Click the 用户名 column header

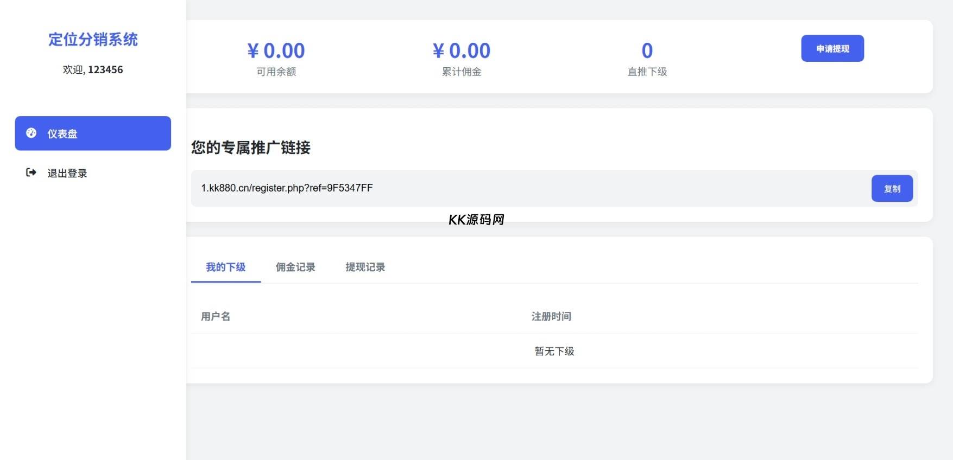216,316
